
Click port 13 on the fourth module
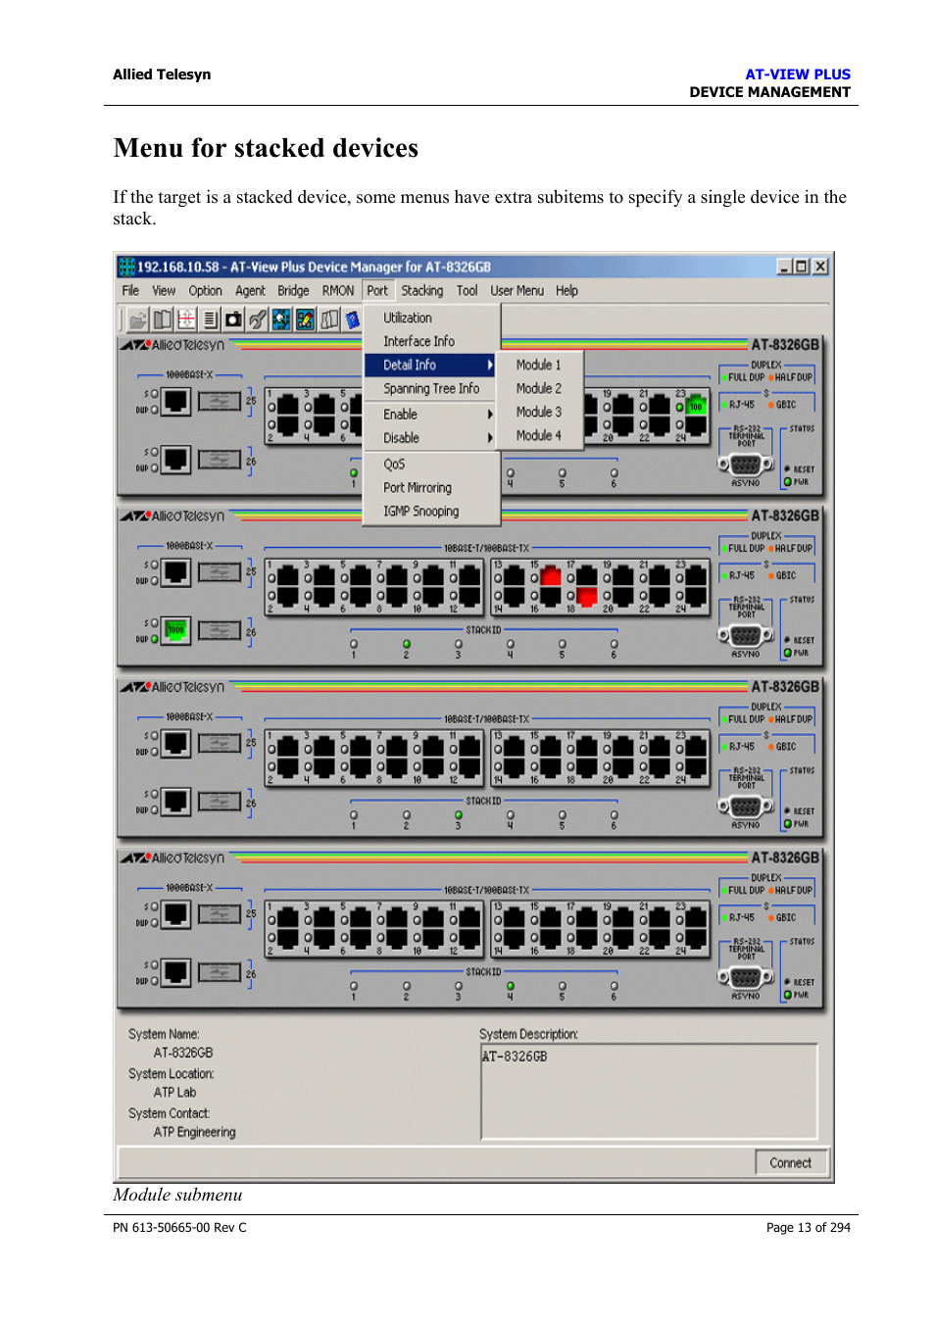coord(515,918)
